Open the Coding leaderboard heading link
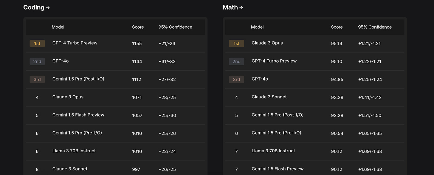Image resolution: width=434 pixels, height=175 pixels. pyautogui.click(x=36, y=7)
